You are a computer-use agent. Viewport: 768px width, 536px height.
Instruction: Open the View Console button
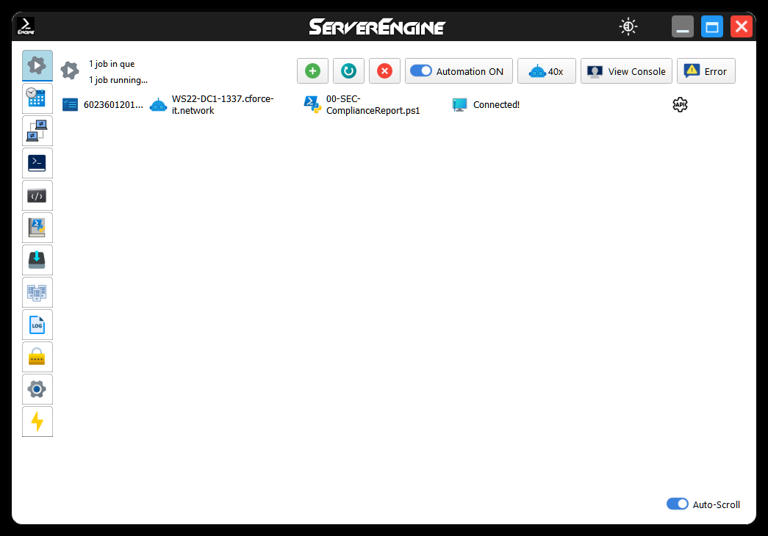[626, 71]
